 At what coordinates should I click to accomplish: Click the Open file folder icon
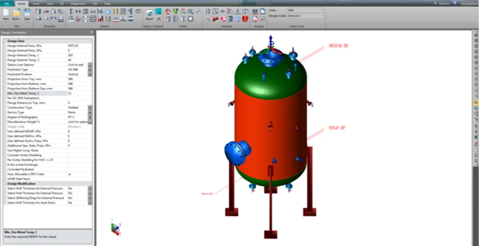(x=17, y=13)
